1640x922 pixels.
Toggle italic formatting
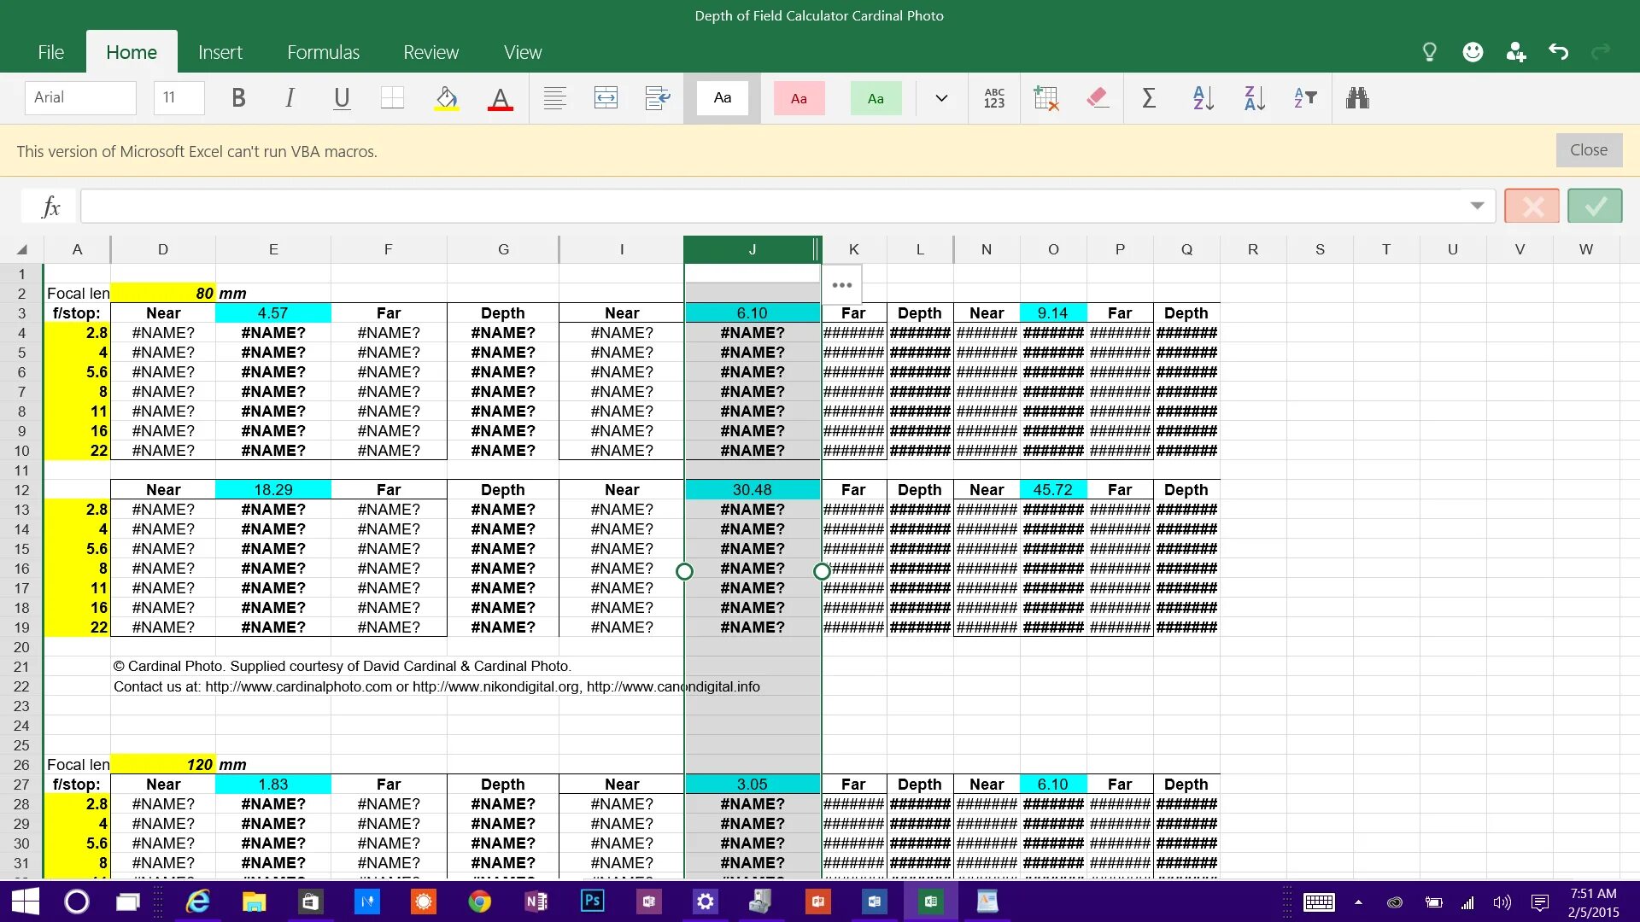coord(290,98)
